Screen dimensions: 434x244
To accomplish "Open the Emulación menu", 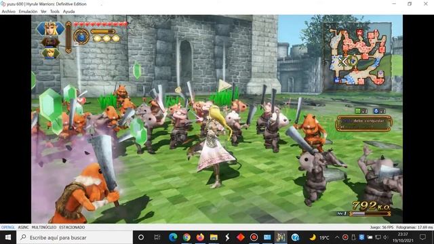I will pos(28,12).
